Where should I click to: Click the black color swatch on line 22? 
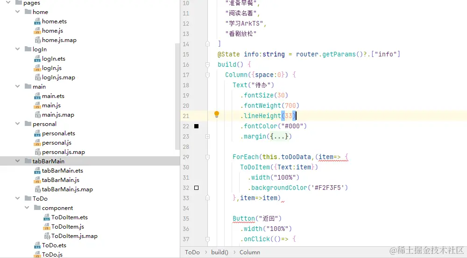coord(196,126)
